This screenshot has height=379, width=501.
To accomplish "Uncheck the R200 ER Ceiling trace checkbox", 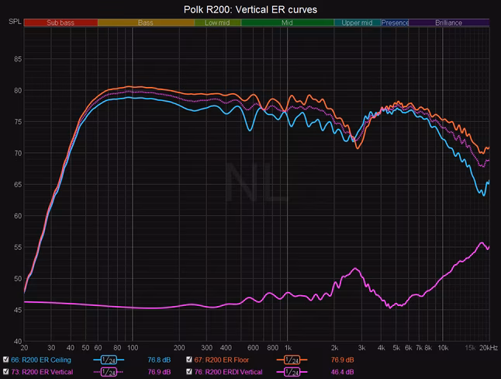I will (x=5, y=360).
